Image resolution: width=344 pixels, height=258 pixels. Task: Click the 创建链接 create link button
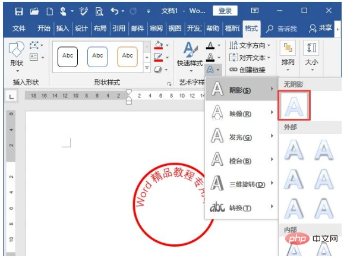coord(247,70)
